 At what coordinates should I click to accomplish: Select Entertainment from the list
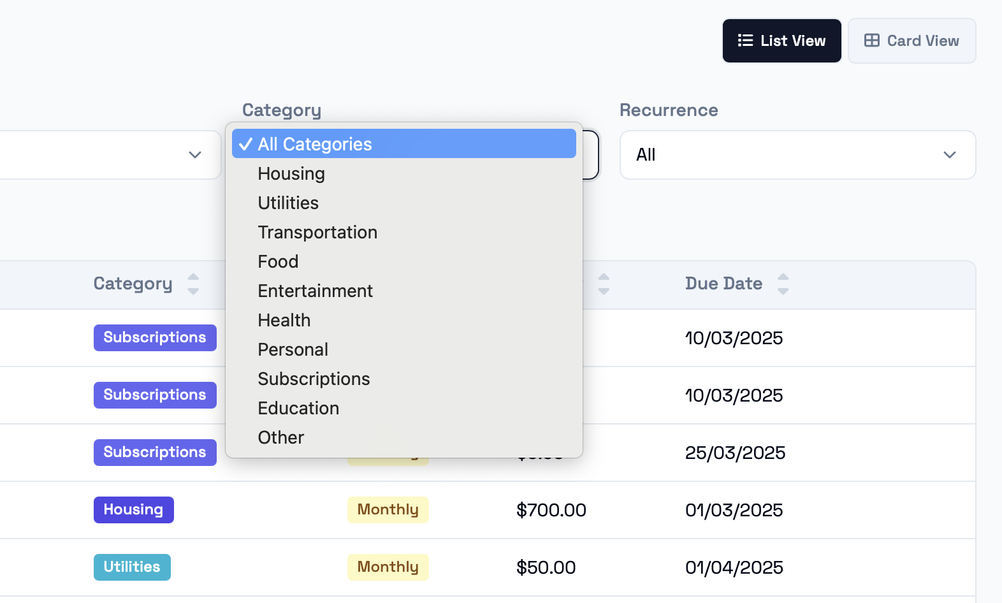315,291
